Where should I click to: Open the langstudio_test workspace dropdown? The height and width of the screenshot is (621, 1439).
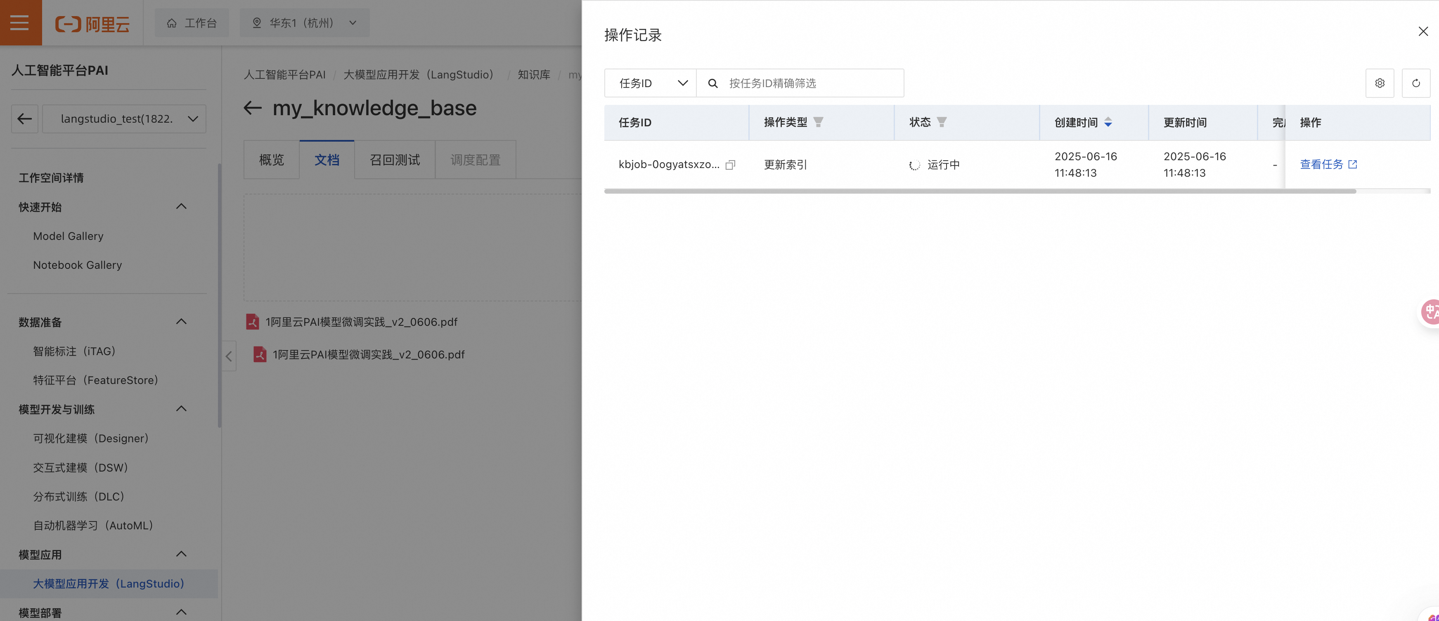pos(124,119)
